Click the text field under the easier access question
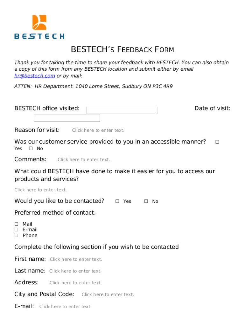 tap(40, 190)
